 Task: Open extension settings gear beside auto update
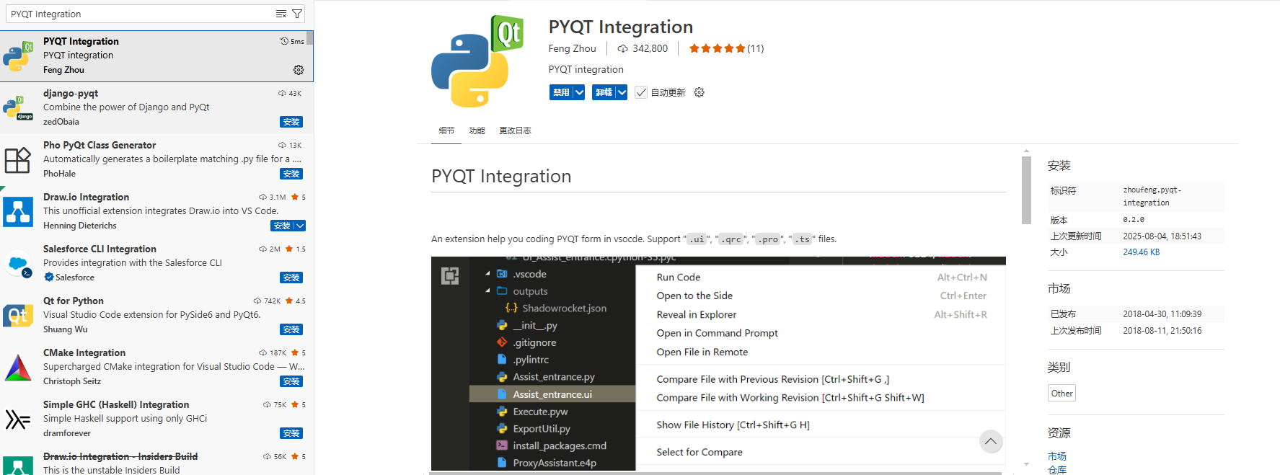(699, 92)
